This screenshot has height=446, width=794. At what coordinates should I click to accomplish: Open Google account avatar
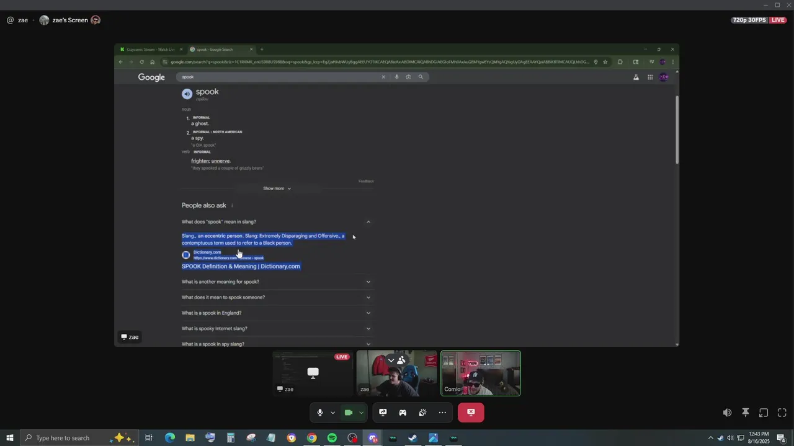(x=664, y=77)
